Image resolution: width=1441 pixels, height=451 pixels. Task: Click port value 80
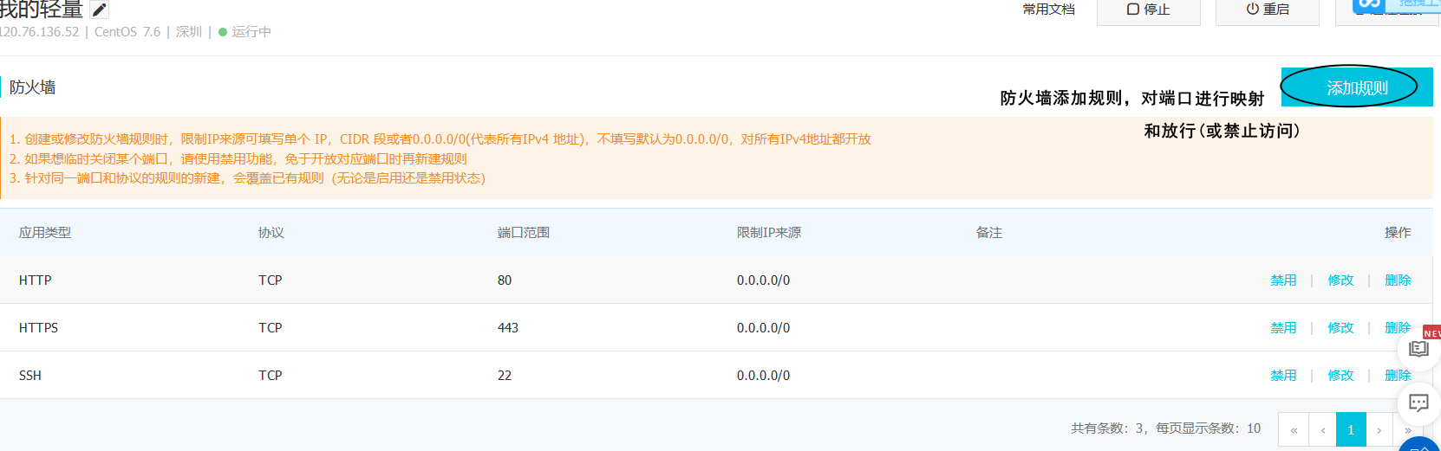505,280
